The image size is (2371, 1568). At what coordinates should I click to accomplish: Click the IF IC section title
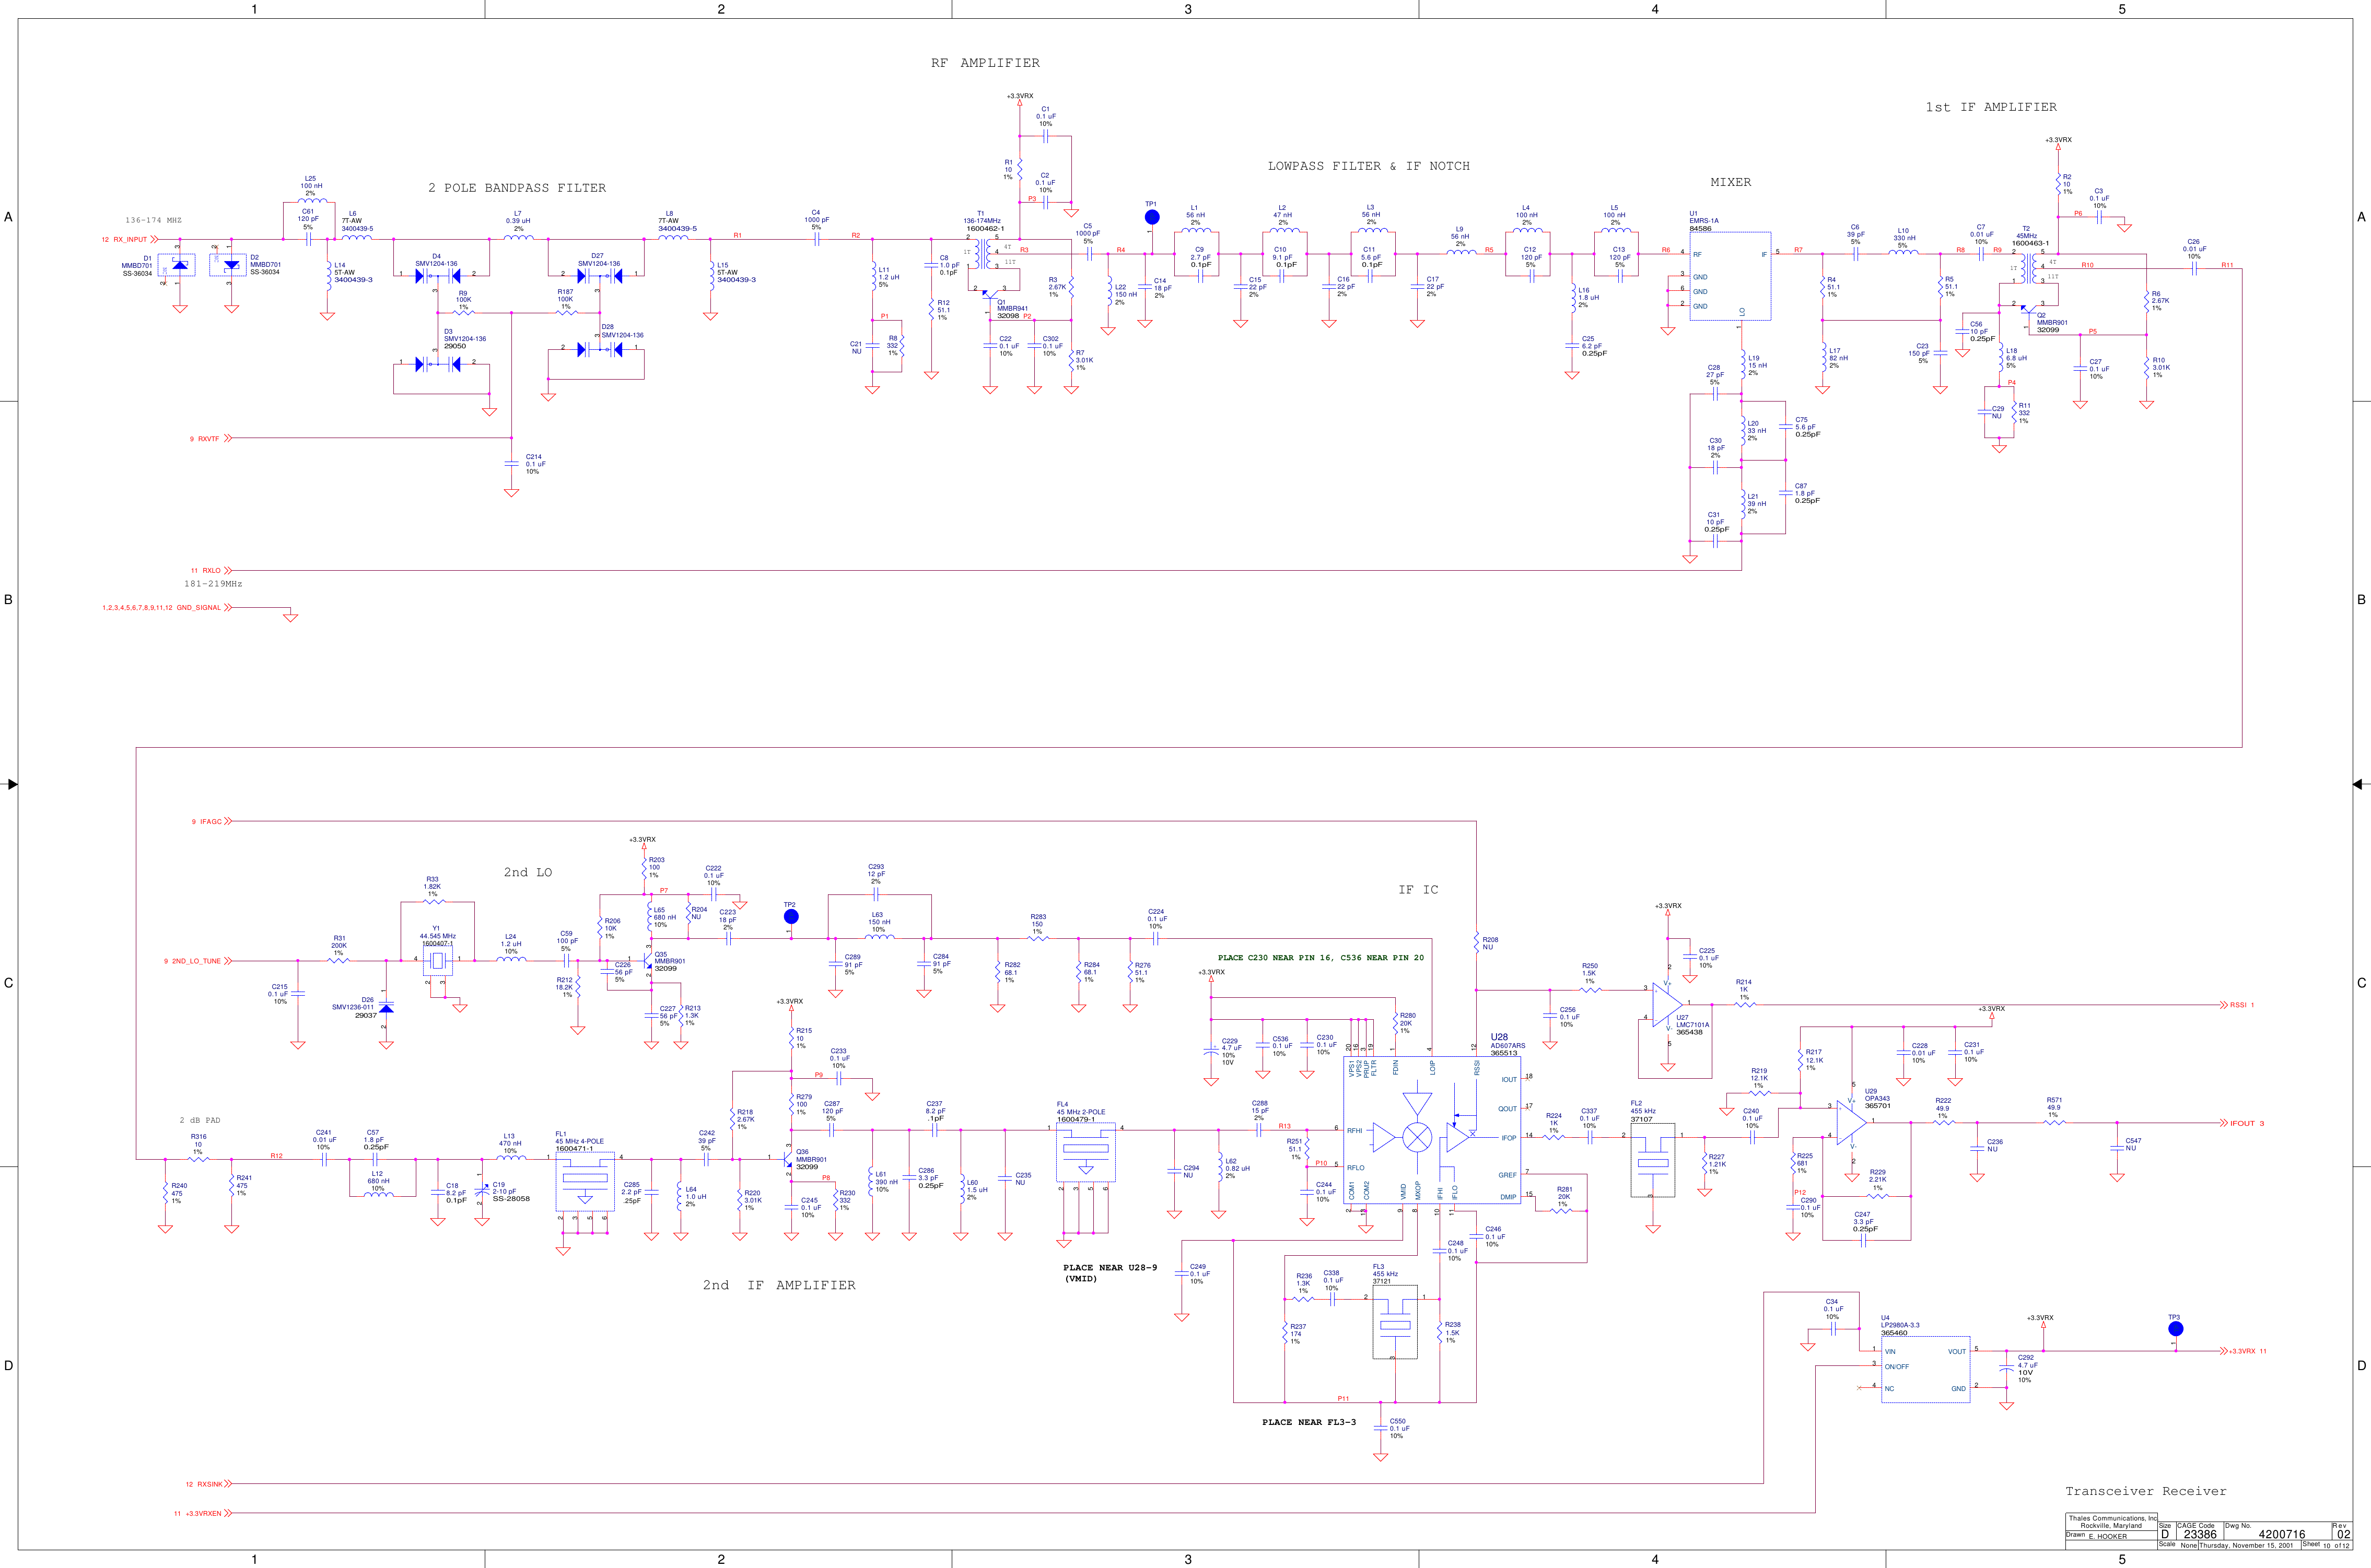[1418, 890]
